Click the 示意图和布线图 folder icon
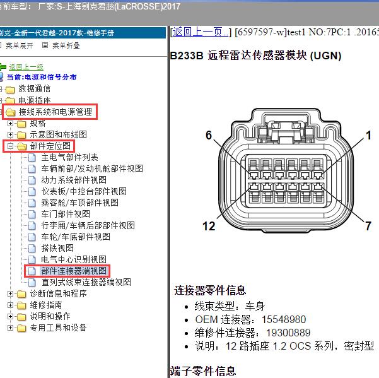Image resolution: width=379 pixels, height=378 pixels. click(x=21, y=135)
